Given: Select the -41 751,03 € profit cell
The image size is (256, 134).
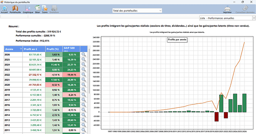Looking at the screenshot, I should 34,85.
